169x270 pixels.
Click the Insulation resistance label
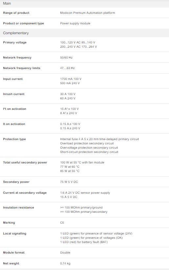point(19,208)
